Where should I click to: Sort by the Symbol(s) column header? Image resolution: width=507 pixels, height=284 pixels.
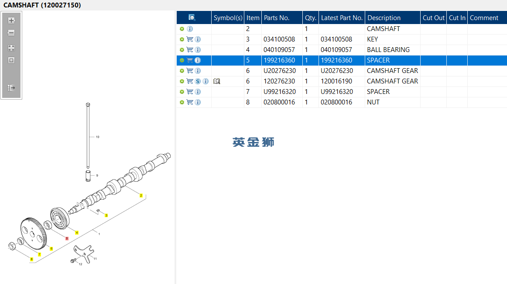click(228, 18)
